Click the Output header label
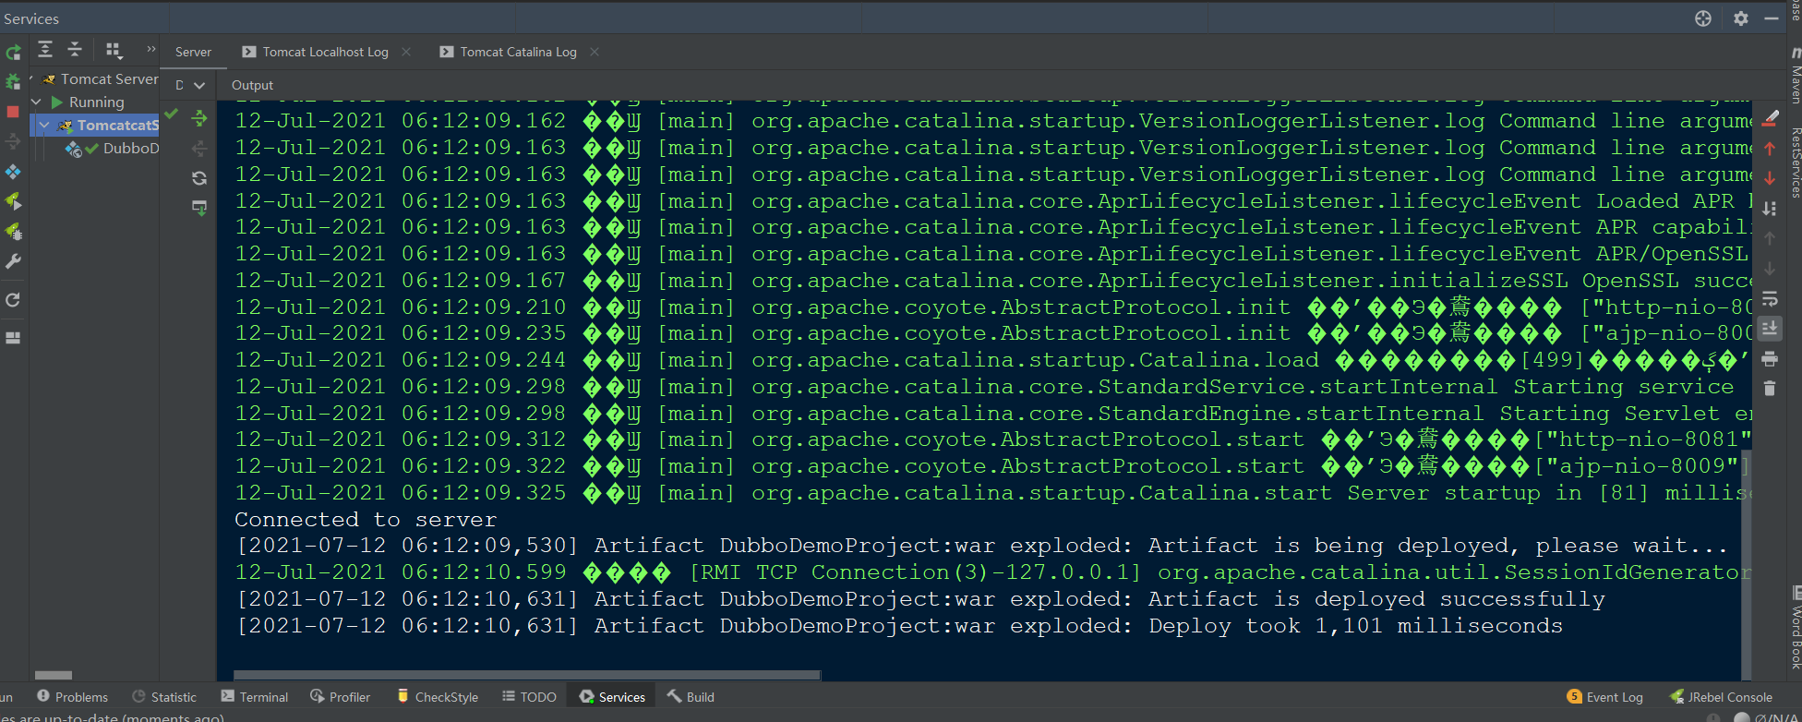The image size is (1802, 722). click(253, 85)
